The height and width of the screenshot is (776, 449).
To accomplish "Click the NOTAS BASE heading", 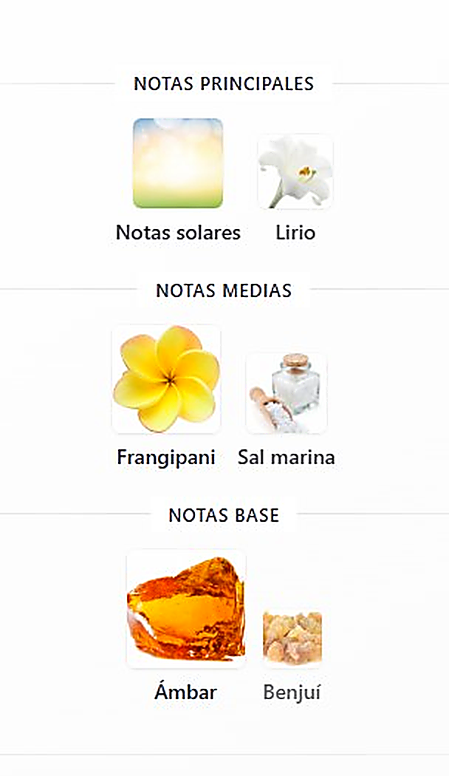I will 224,515.
